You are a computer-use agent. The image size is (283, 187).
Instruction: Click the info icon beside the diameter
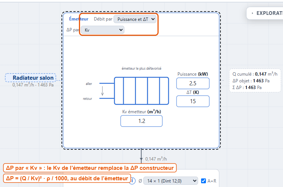coord(132,181)
